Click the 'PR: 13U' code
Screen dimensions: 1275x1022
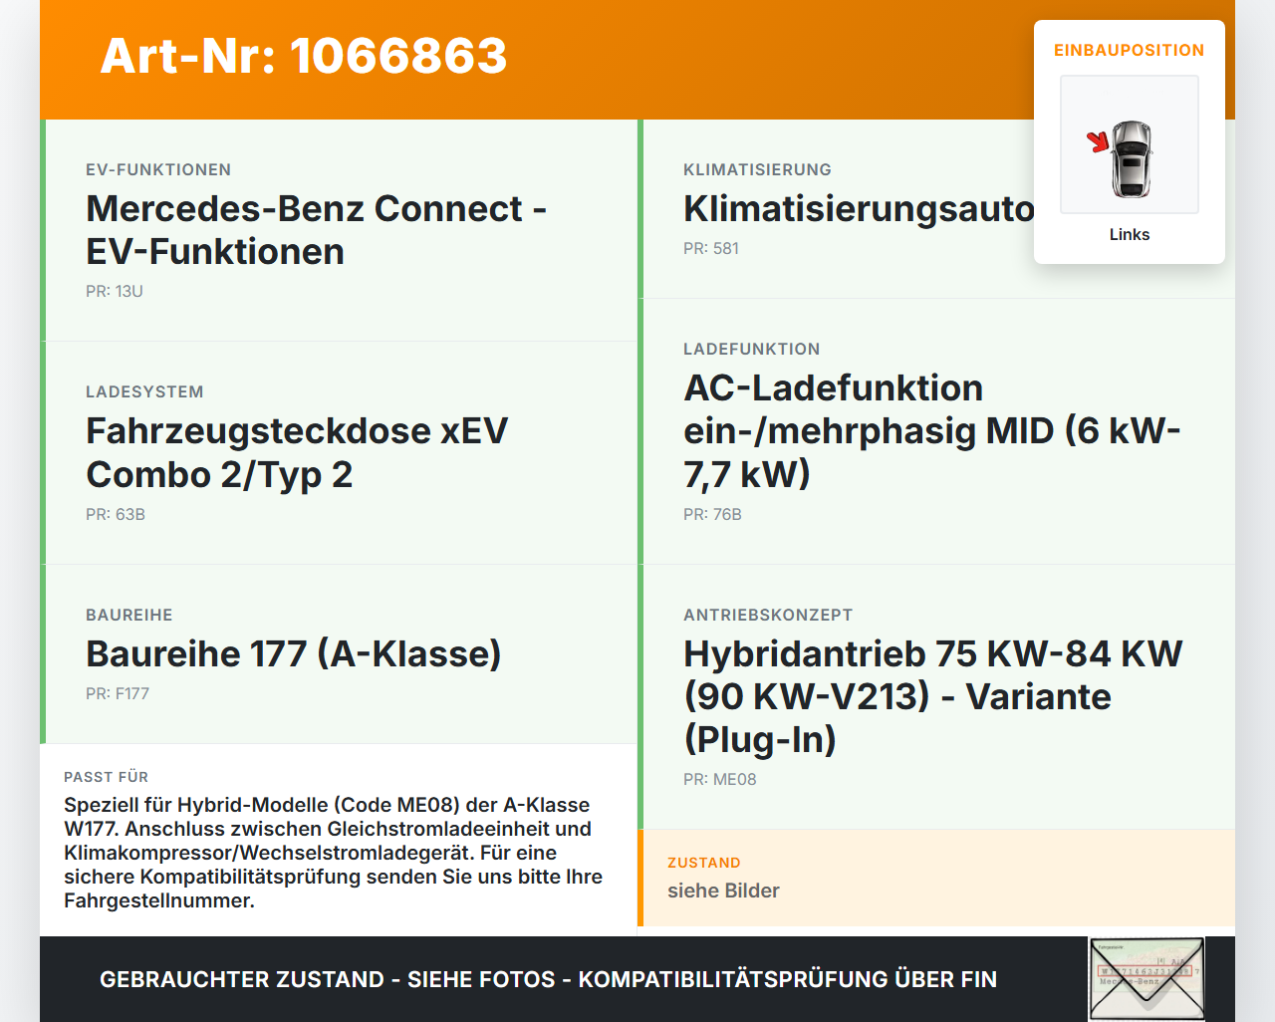[115, 291]
